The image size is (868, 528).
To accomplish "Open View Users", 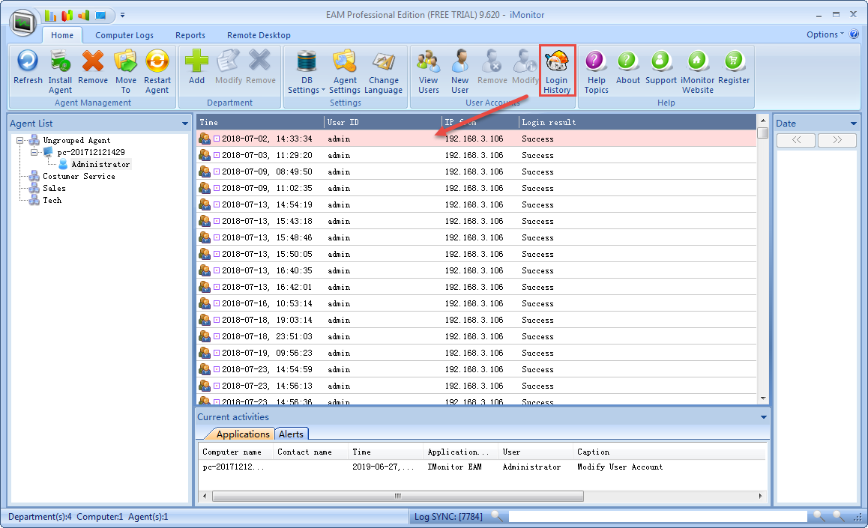I will click(x=429, y=72).
